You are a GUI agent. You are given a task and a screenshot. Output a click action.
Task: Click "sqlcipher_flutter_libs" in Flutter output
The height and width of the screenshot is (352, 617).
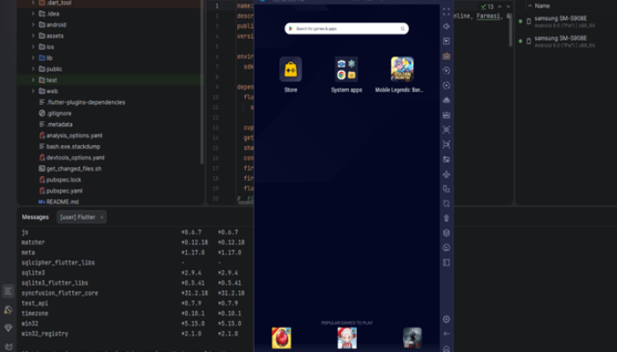tap(58, 262)
